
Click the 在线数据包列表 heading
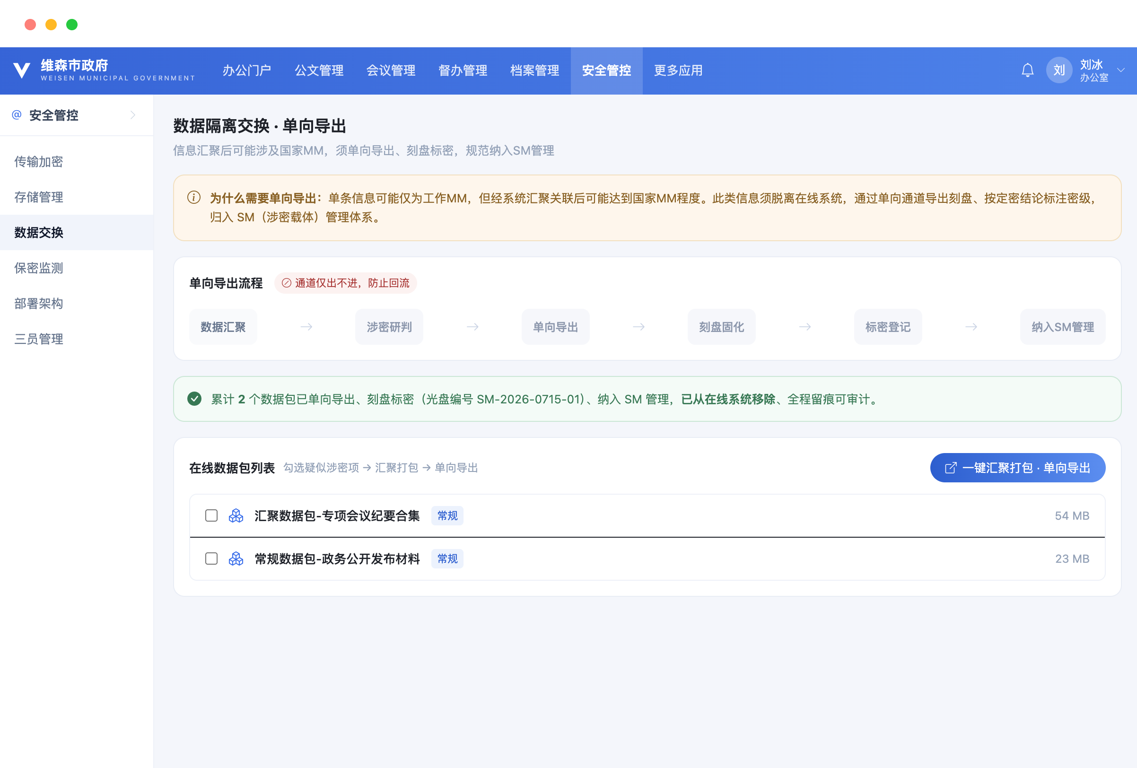232,468
